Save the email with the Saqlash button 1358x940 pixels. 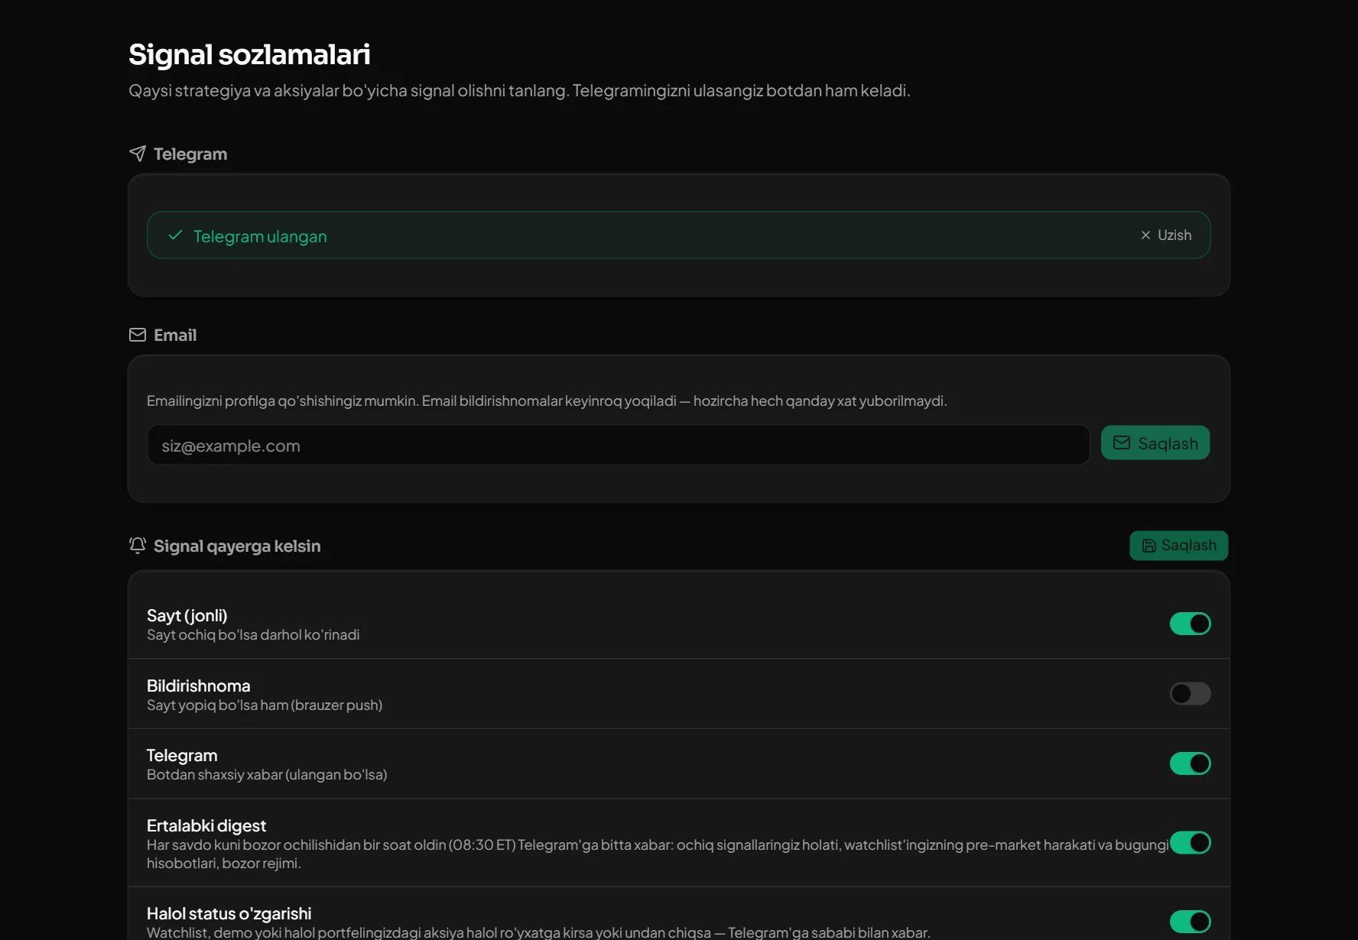point(1155,443)
